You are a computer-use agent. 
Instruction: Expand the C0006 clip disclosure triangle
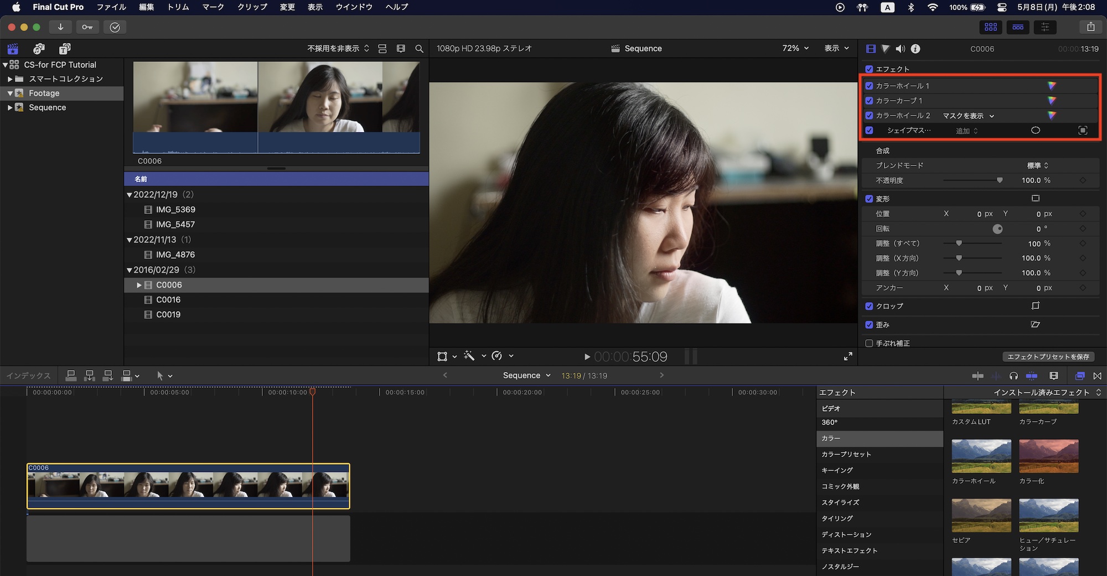click(x=139, y=285)
